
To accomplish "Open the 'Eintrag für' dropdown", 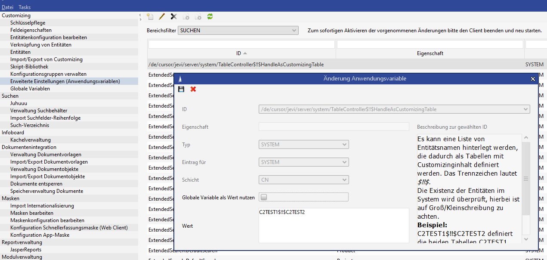I will point(303,162).
